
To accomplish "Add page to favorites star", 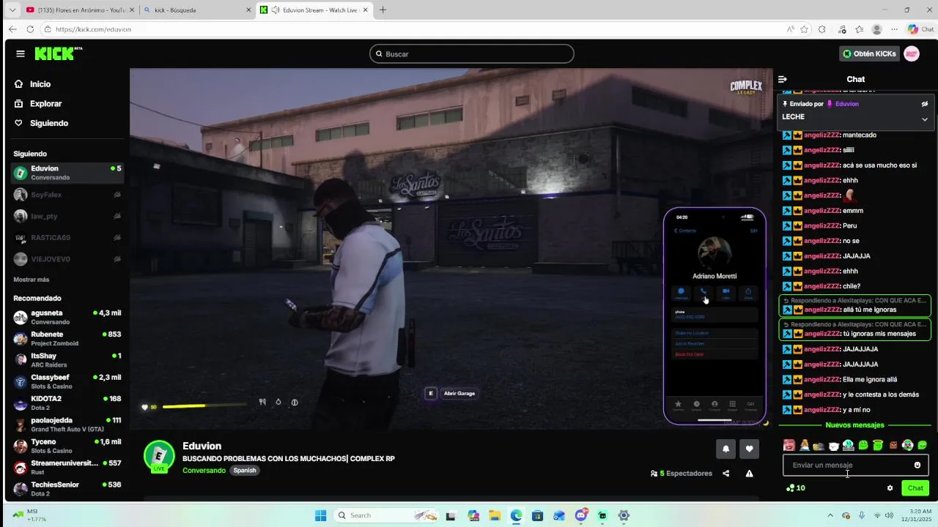I will click(804, 29).
